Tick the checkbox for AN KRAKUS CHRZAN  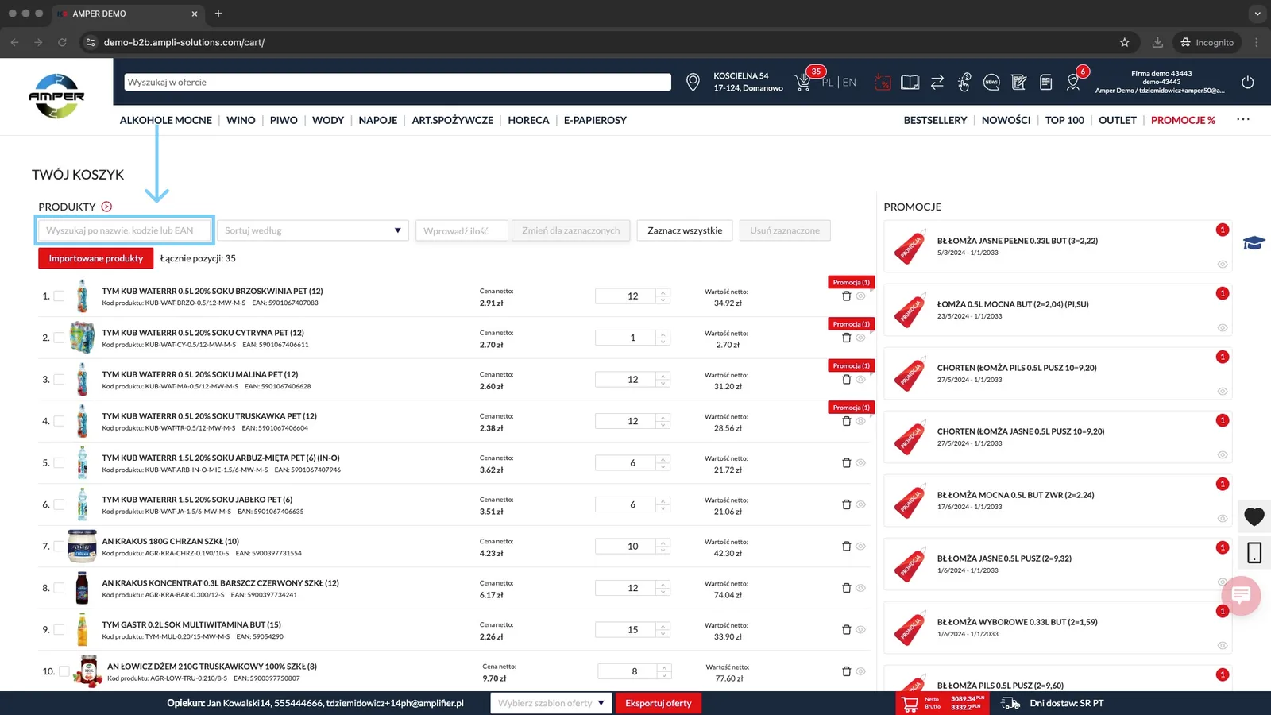pos(59,547)
